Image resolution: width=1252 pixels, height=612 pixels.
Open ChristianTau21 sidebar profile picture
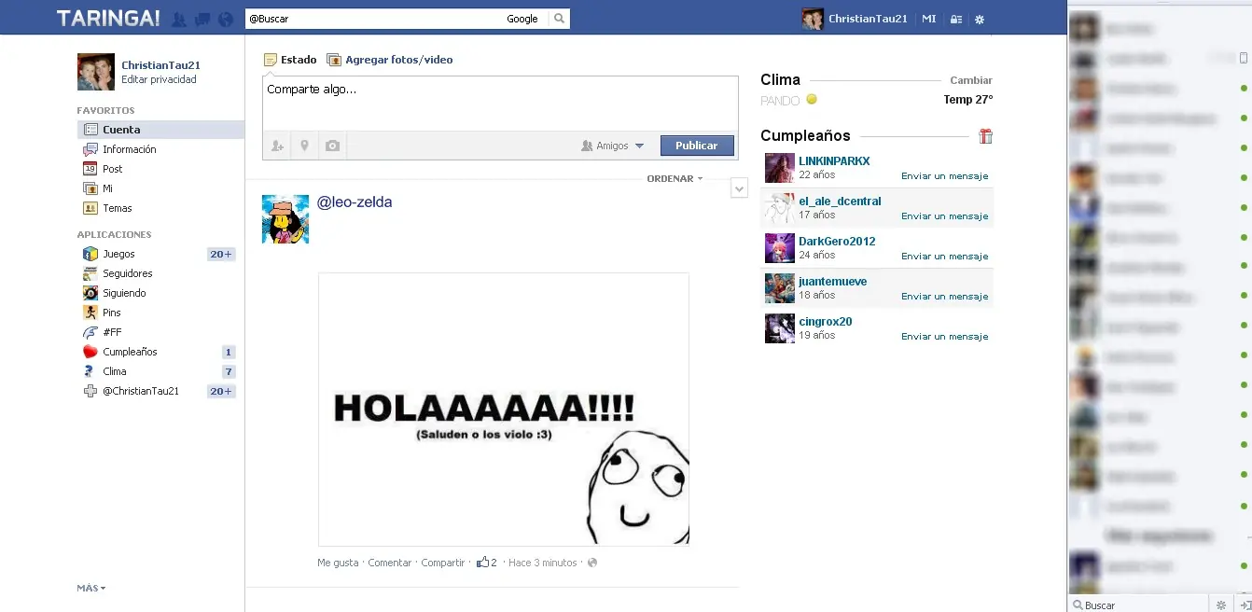coord(96,72)
